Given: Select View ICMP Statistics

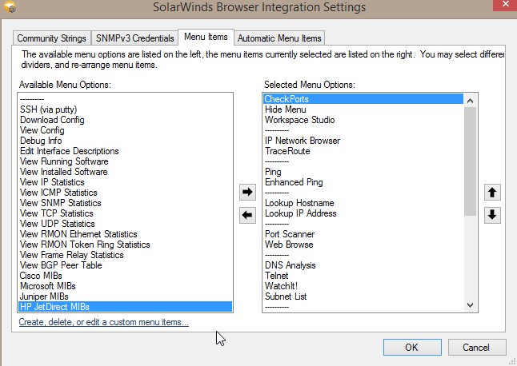Looking at the screenshot, I should (x=126, y=193).
